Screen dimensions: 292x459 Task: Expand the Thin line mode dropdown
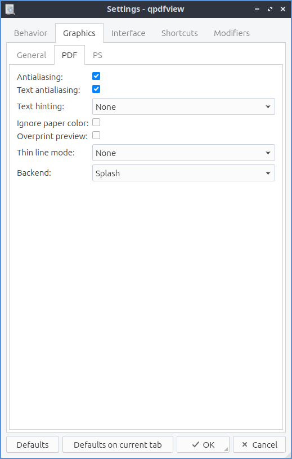(183, 153)
